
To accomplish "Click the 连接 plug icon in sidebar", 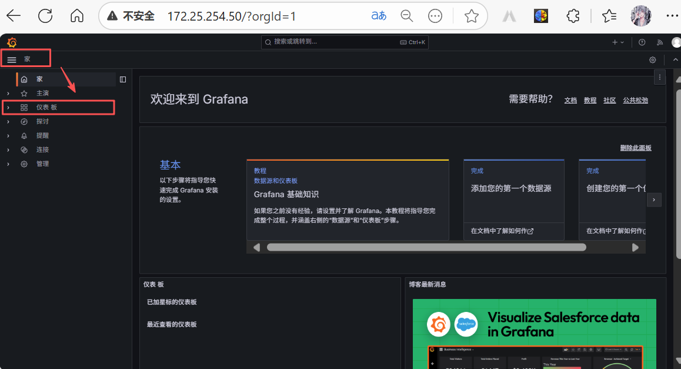I will pos(24,150).
